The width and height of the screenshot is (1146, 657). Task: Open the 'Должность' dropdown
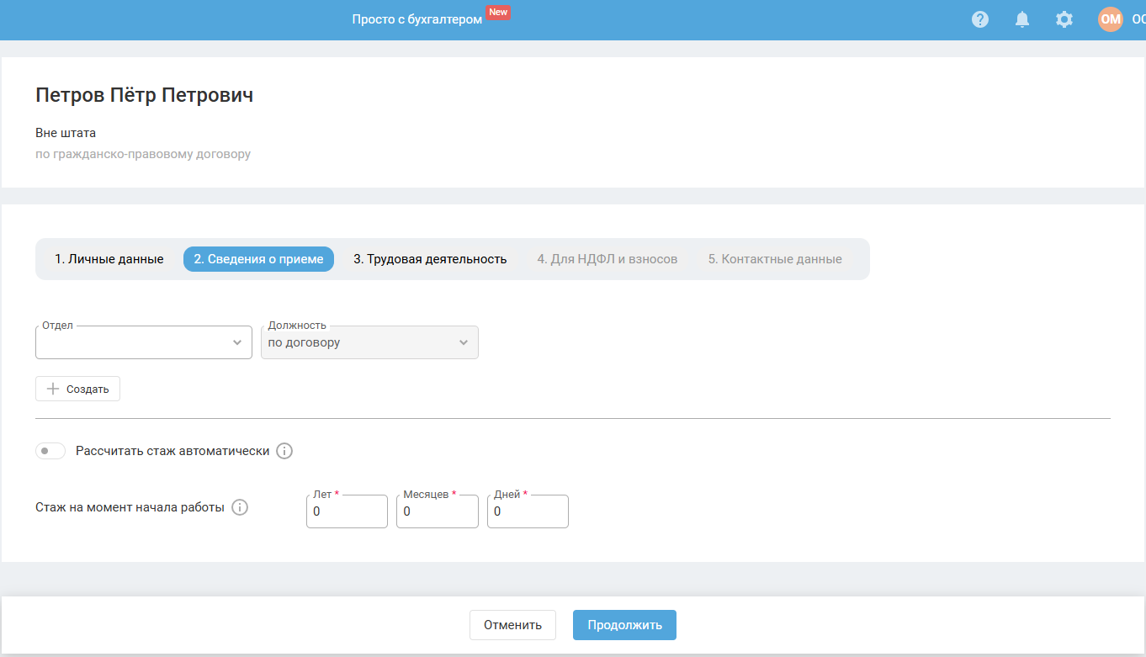tap(369, 342)
